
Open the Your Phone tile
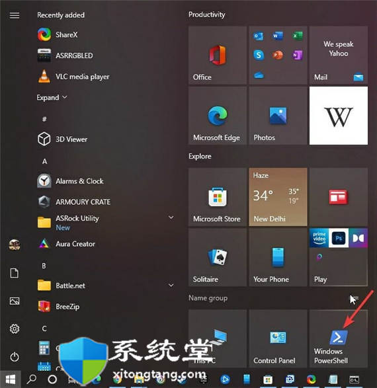[x=278, y=257]
